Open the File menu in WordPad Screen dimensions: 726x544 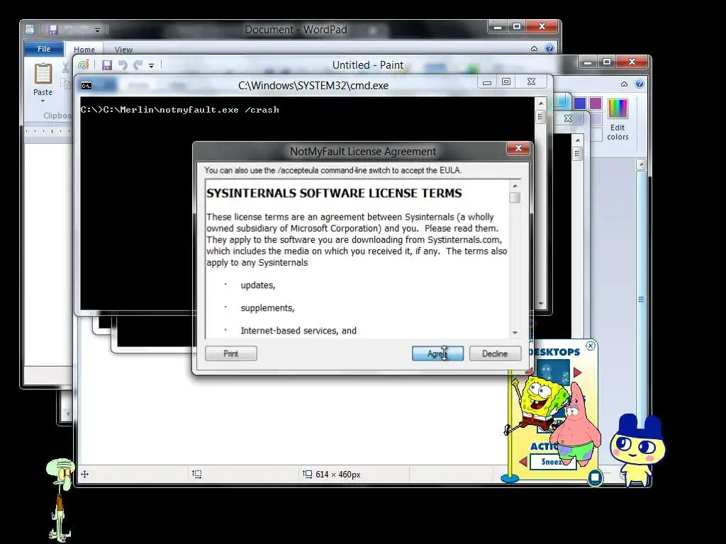[x=44, y=49]
